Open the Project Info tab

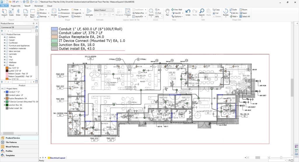coord(15,6)
